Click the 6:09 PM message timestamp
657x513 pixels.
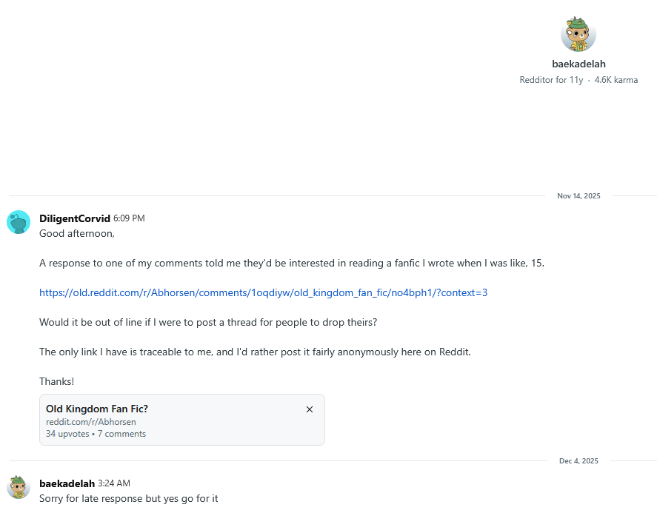[x=129, y=218]
